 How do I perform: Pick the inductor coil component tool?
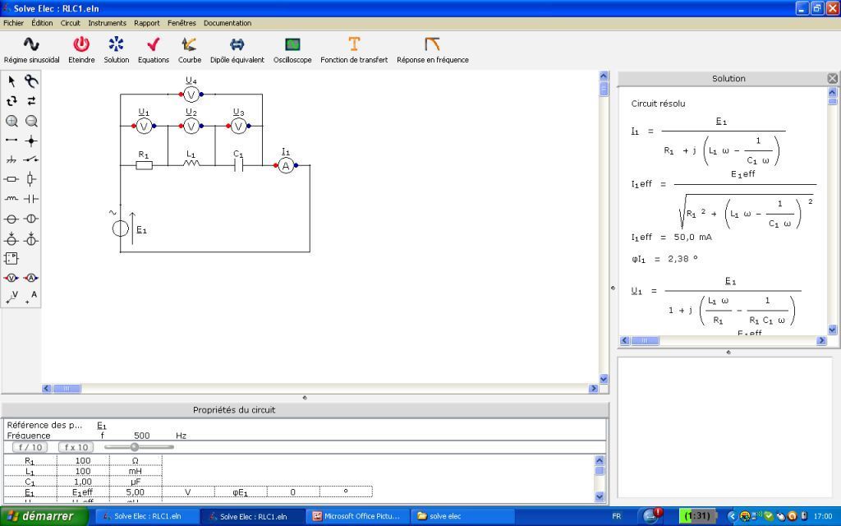click(x=11, y=199)
